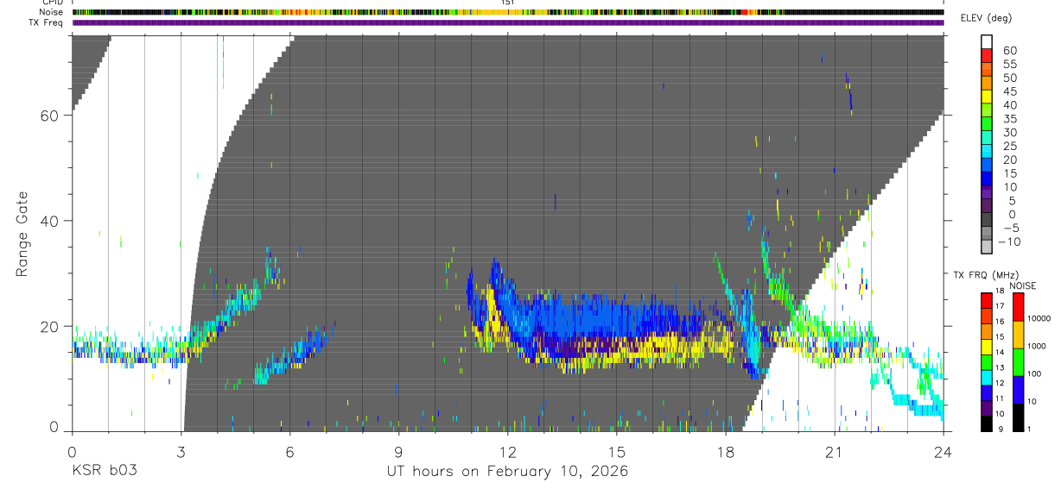Click the "151" CPID value at the top
This screenshot has height=489, width=1061.
pos(508,3)
